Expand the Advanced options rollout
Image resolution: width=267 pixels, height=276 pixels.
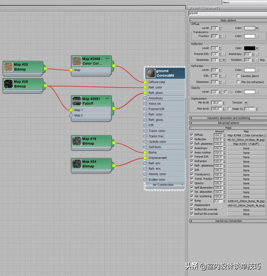point(228,123)
